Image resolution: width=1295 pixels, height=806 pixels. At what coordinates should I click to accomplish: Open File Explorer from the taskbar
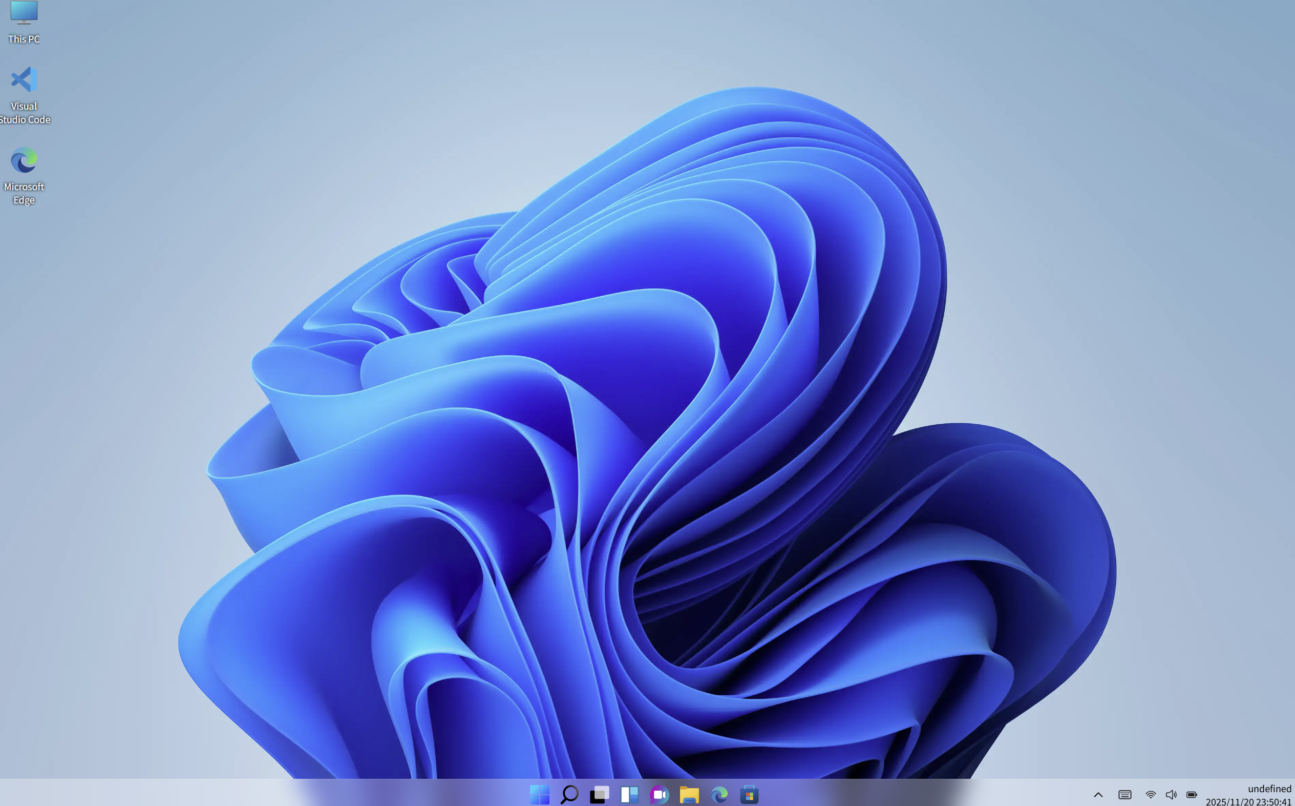coord(689,794)
